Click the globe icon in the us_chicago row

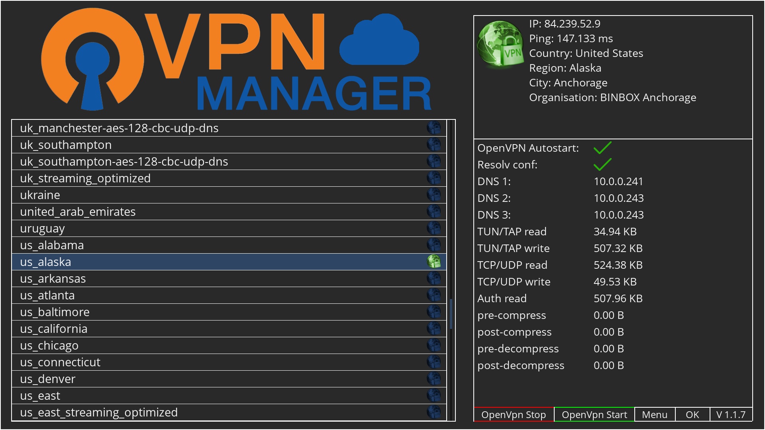[434, 345]
